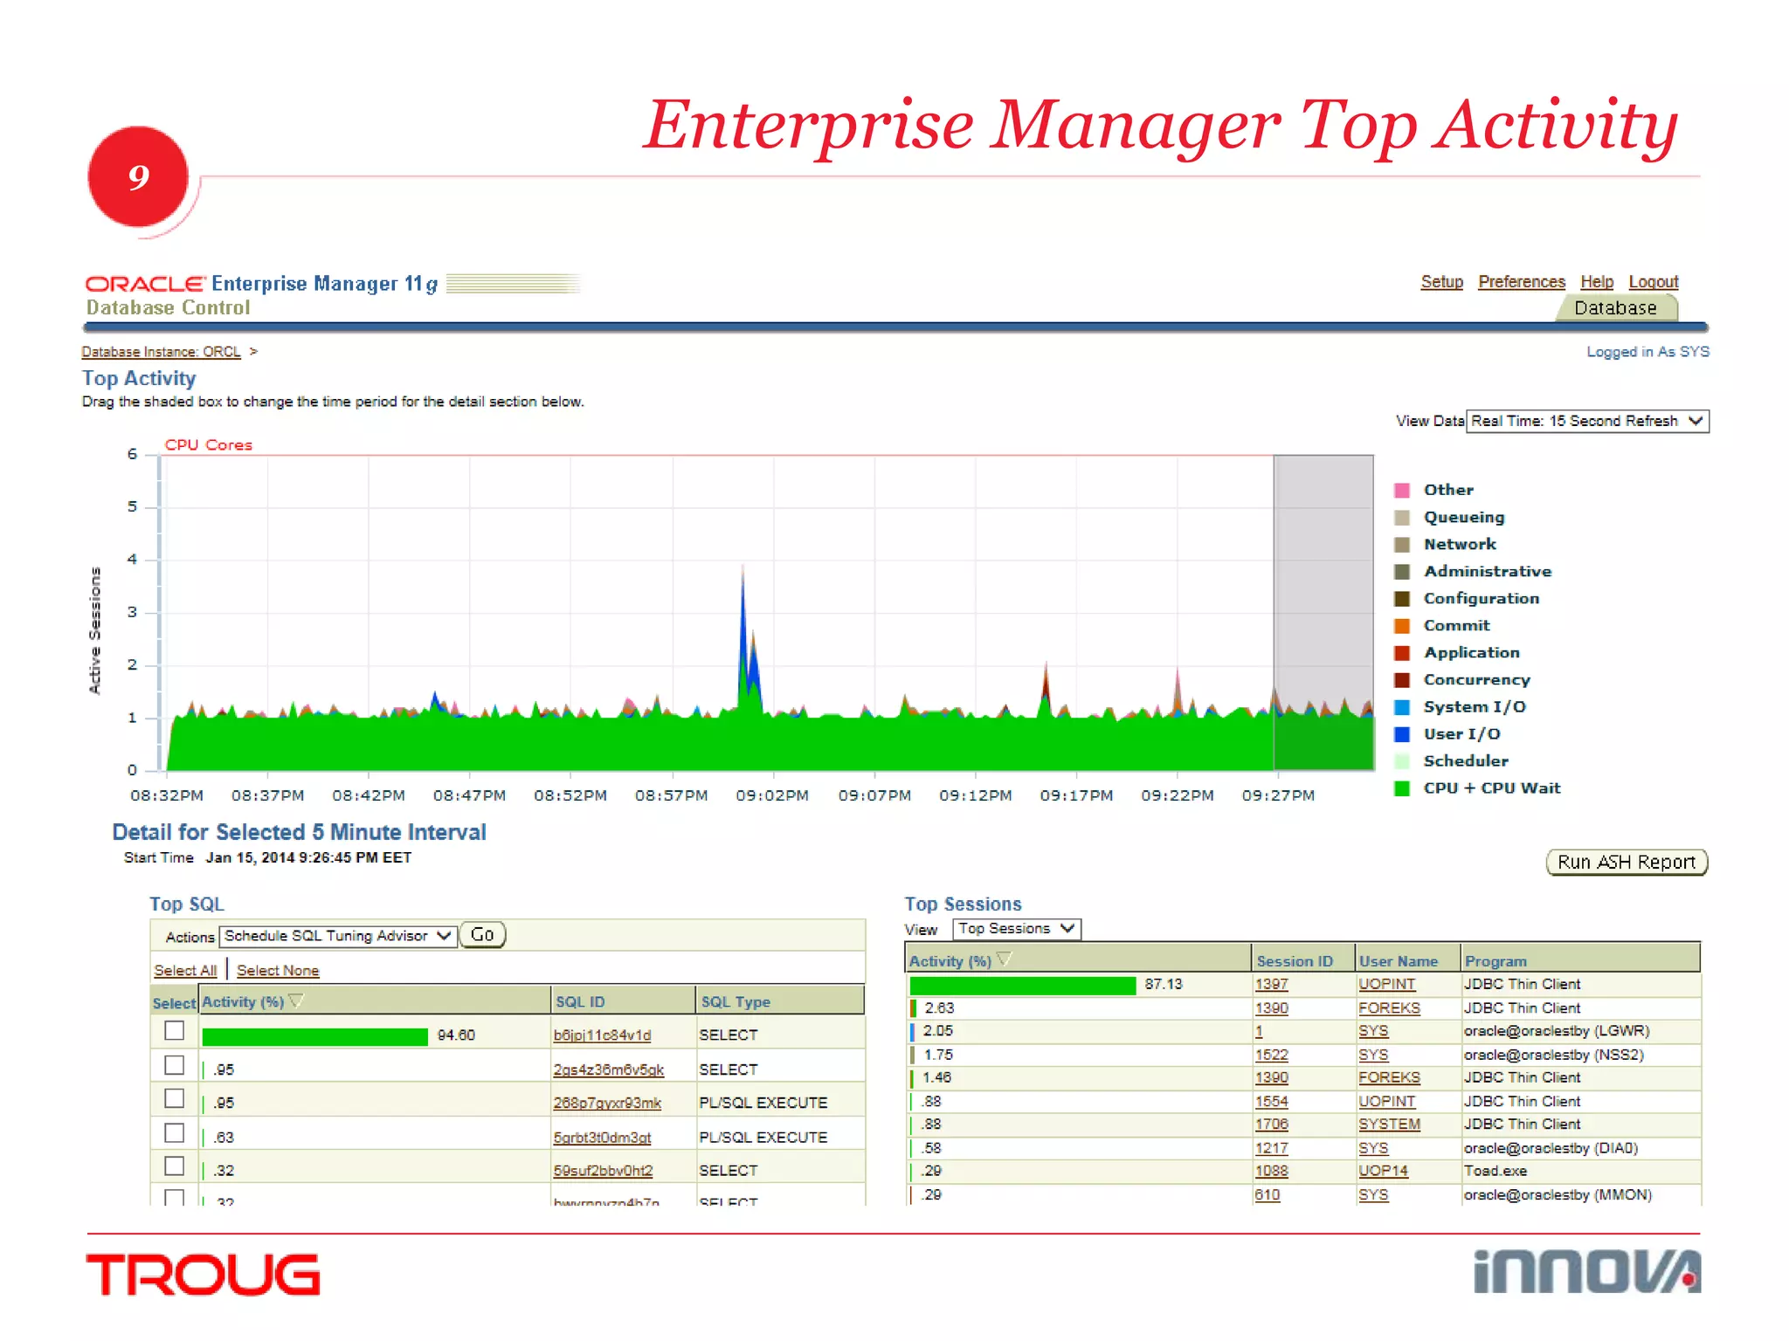Open user name UOP14
The height and width of the screenshot is (1341, 1789).
click(1383, 1171)
